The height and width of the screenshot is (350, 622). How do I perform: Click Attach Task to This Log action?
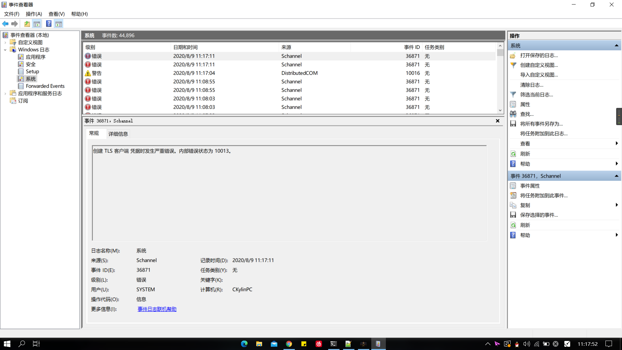point(544,134)
